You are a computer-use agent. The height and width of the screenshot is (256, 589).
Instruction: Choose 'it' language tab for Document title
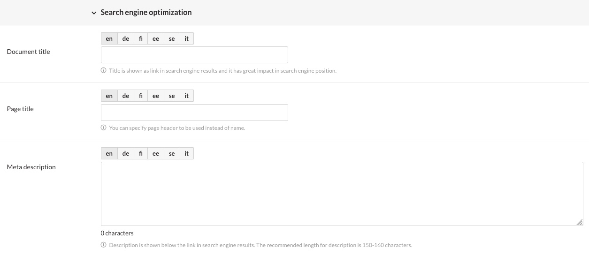point(186,39)
